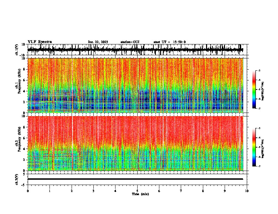Screen dimensions: 278x214
Task: Click the 'ch.1(V)' waveform axis label
Action: tap(17, 50)
